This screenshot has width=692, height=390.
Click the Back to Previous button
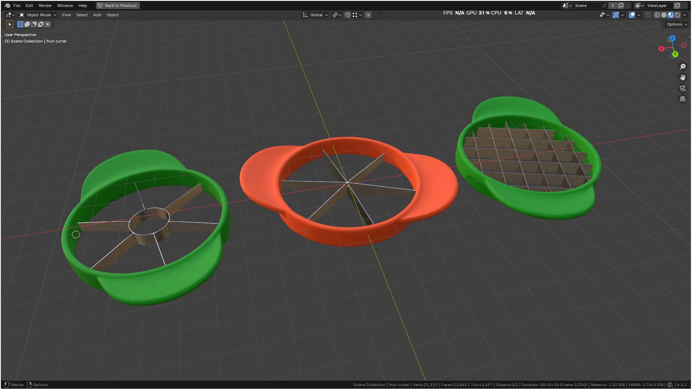coord(117,5)
